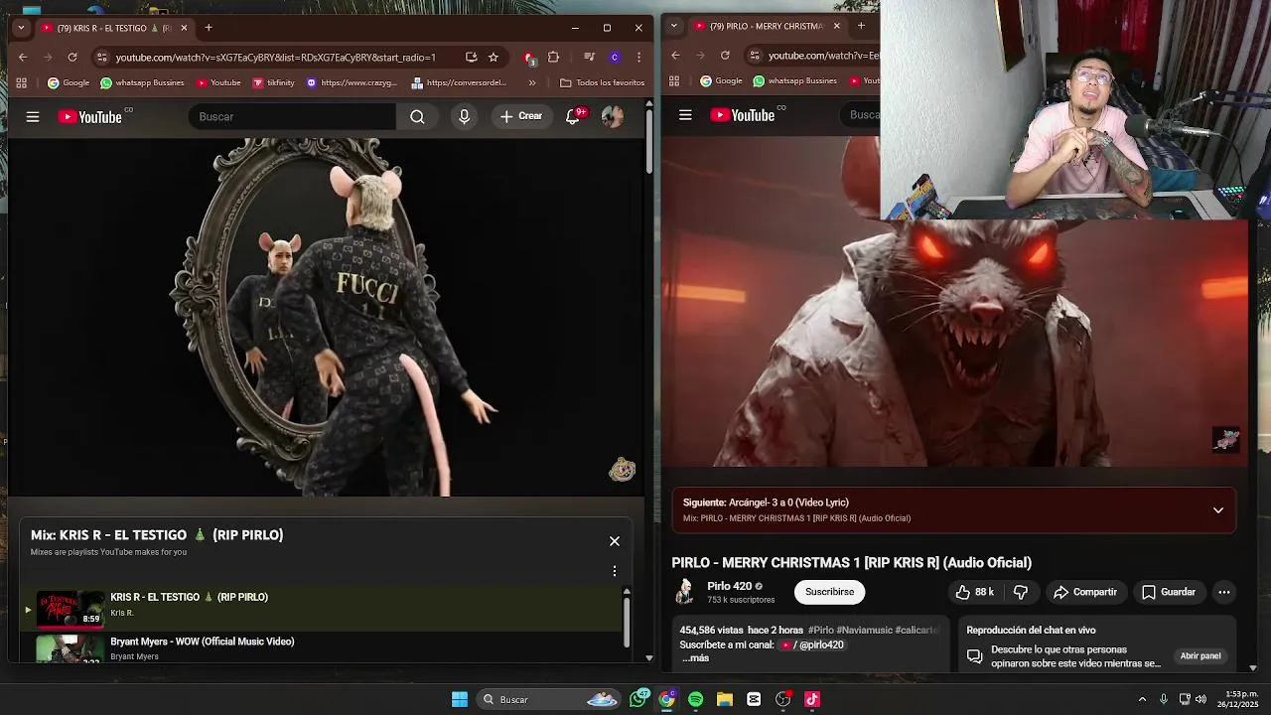Open media control icon in left toolbar
The height and width of the screenshot is (715, 1271).
589,58
